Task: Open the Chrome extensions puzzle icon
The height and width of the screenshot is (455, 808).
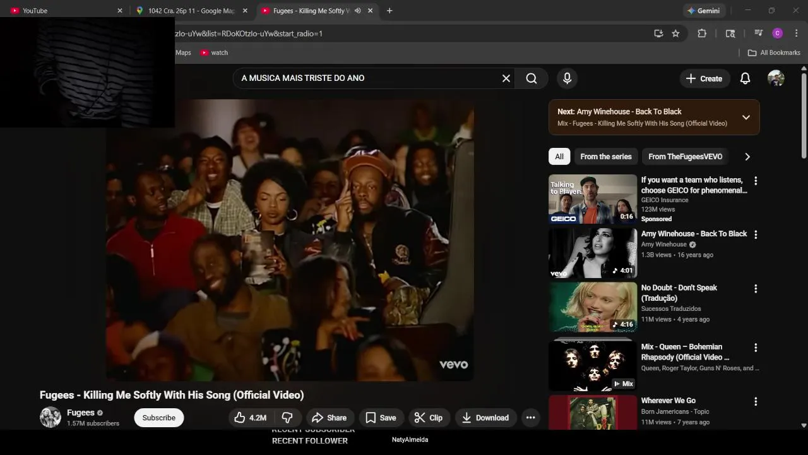Action: [701, 33]
